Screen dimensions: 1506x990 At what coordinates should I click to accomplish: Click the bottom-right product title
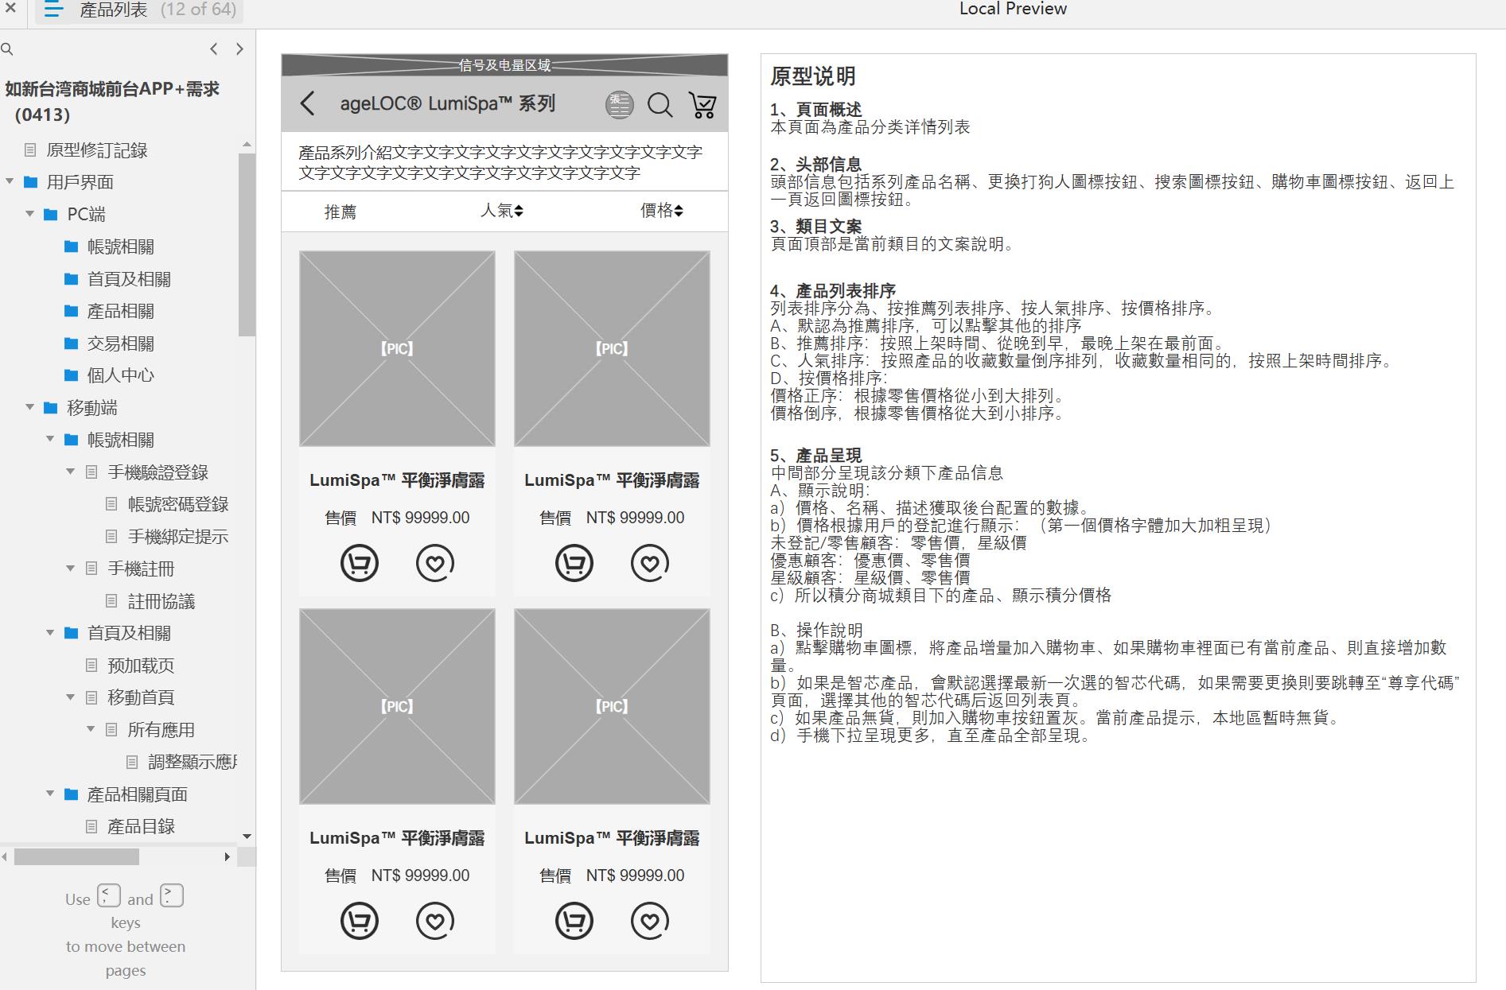[612, 838]
